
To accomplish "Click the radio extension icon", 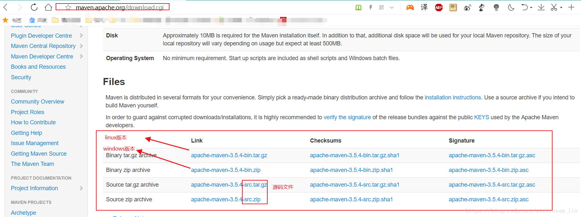I will [453, 7].
